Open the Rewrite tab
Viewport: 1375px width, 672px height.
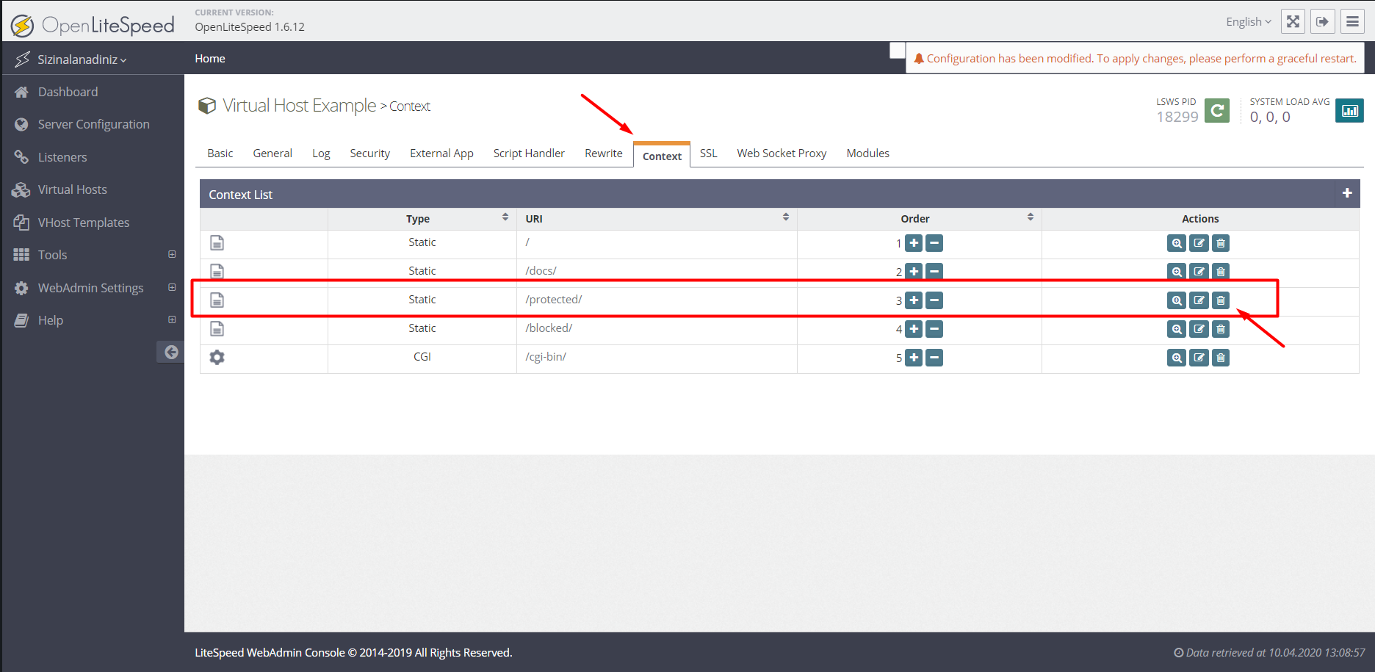[x=603, y=153]
